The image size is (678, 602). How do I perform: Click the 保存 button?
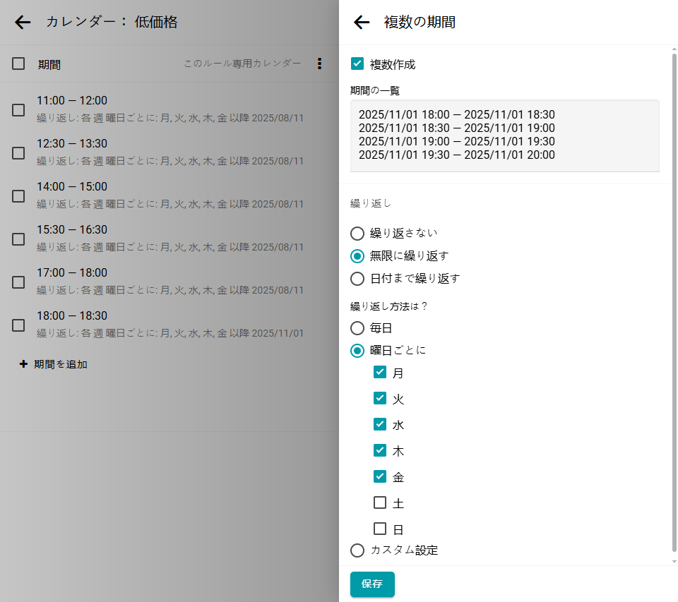(372, 584)
